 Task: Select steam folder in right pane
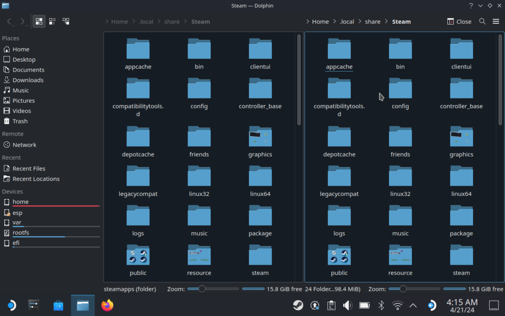pyautogui.click(x=461, y=260)
